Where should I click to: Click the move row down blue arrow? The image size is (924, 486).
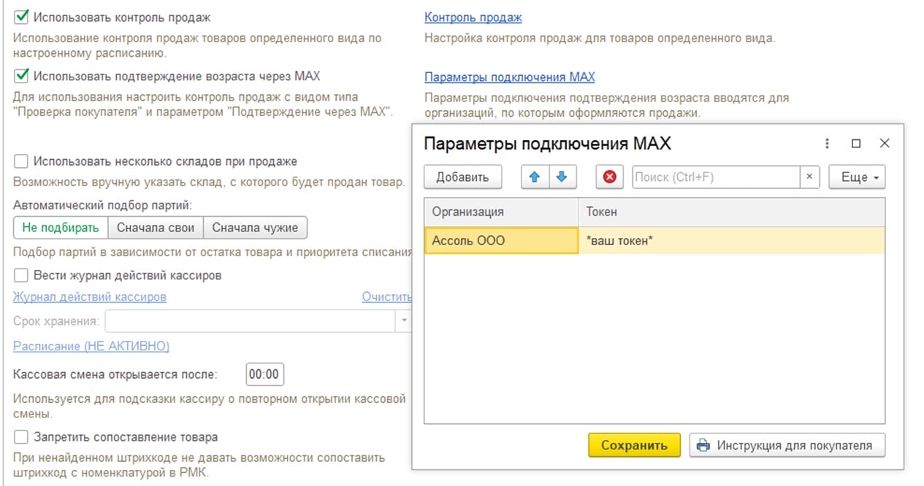[561, 177]
